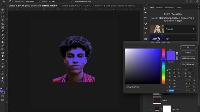
Task: Switch to the Adjustments tab
Action: point(169,7)
